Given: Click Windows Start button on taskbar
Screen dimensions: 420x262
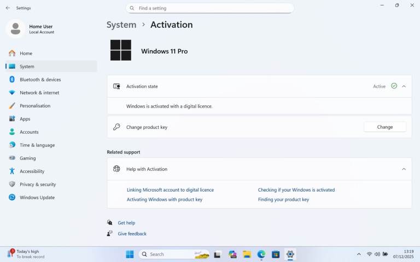Looking at the screenshot, I should [130, 254].
